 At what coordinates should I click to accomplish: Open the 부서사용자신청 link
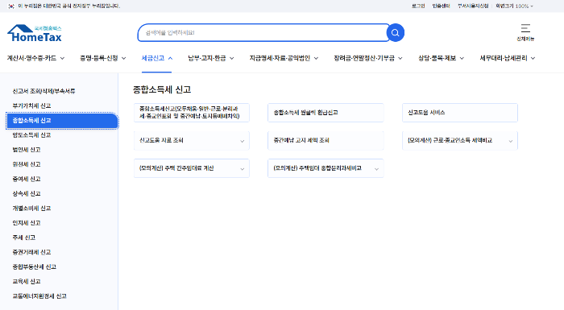[x=473, y=6]
